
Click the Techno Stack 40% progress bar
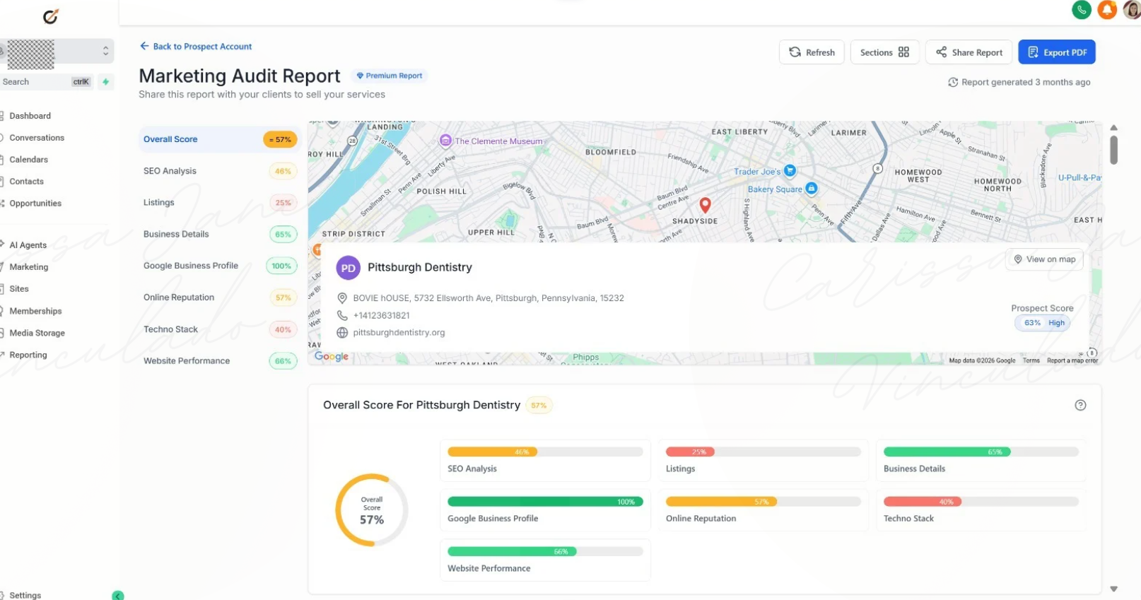(981, 502)
